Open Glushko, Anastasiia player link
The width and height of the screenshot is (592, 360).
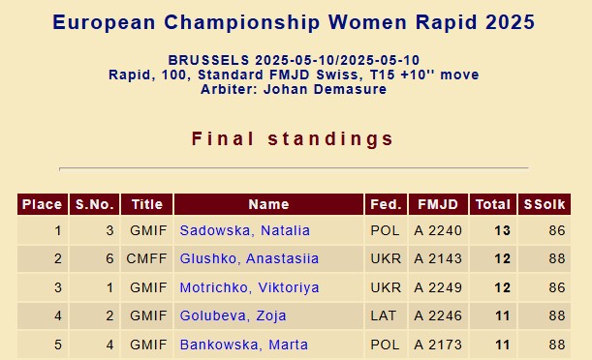tap(249, 258)
